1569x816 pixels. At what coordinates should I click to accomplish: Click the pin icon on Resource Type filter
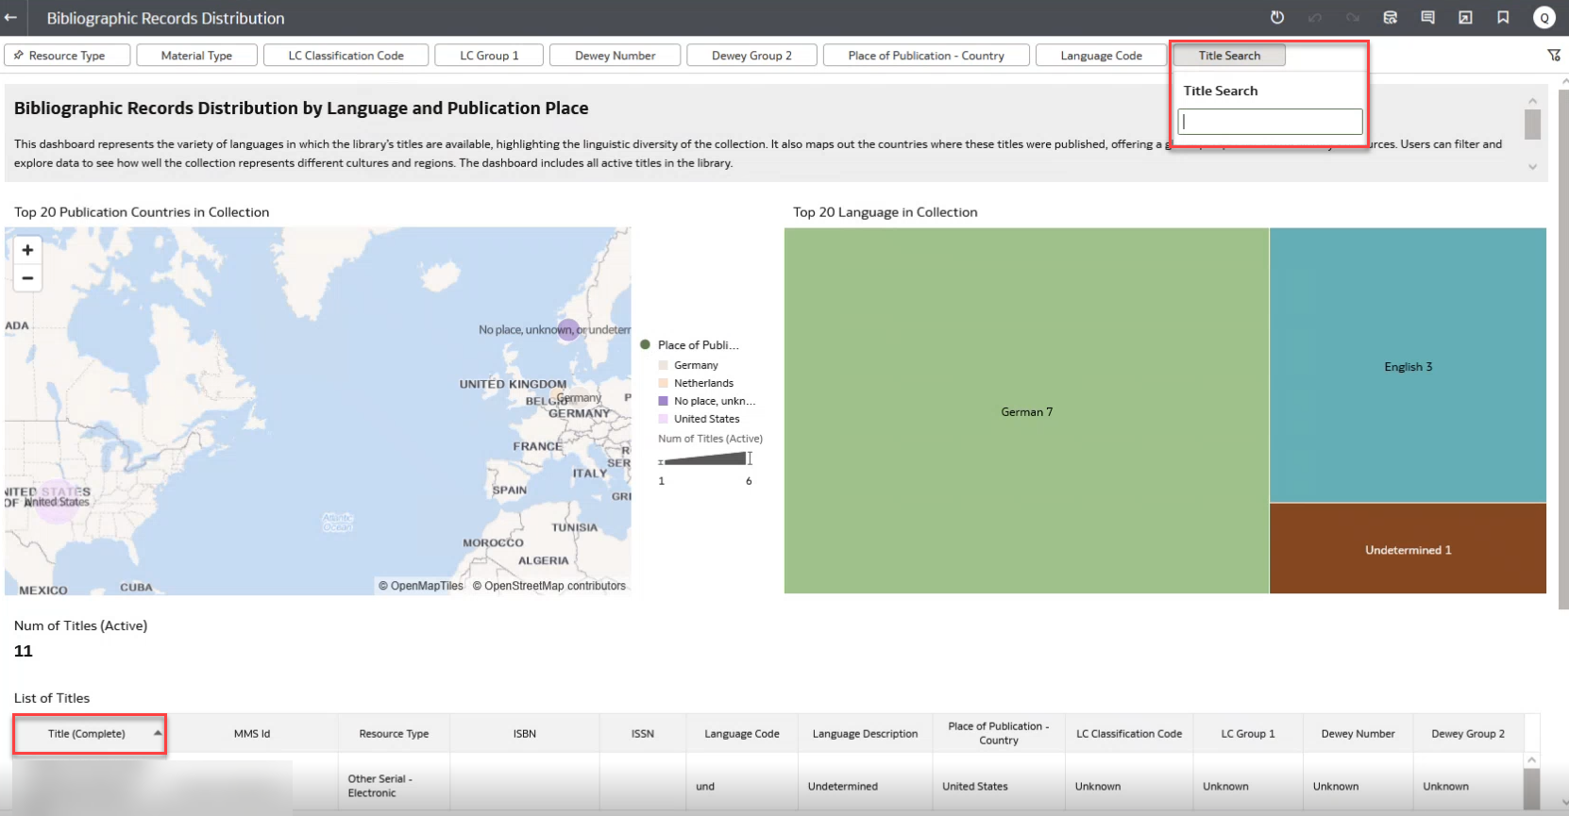pyautogui.click(x=18, y=56)
